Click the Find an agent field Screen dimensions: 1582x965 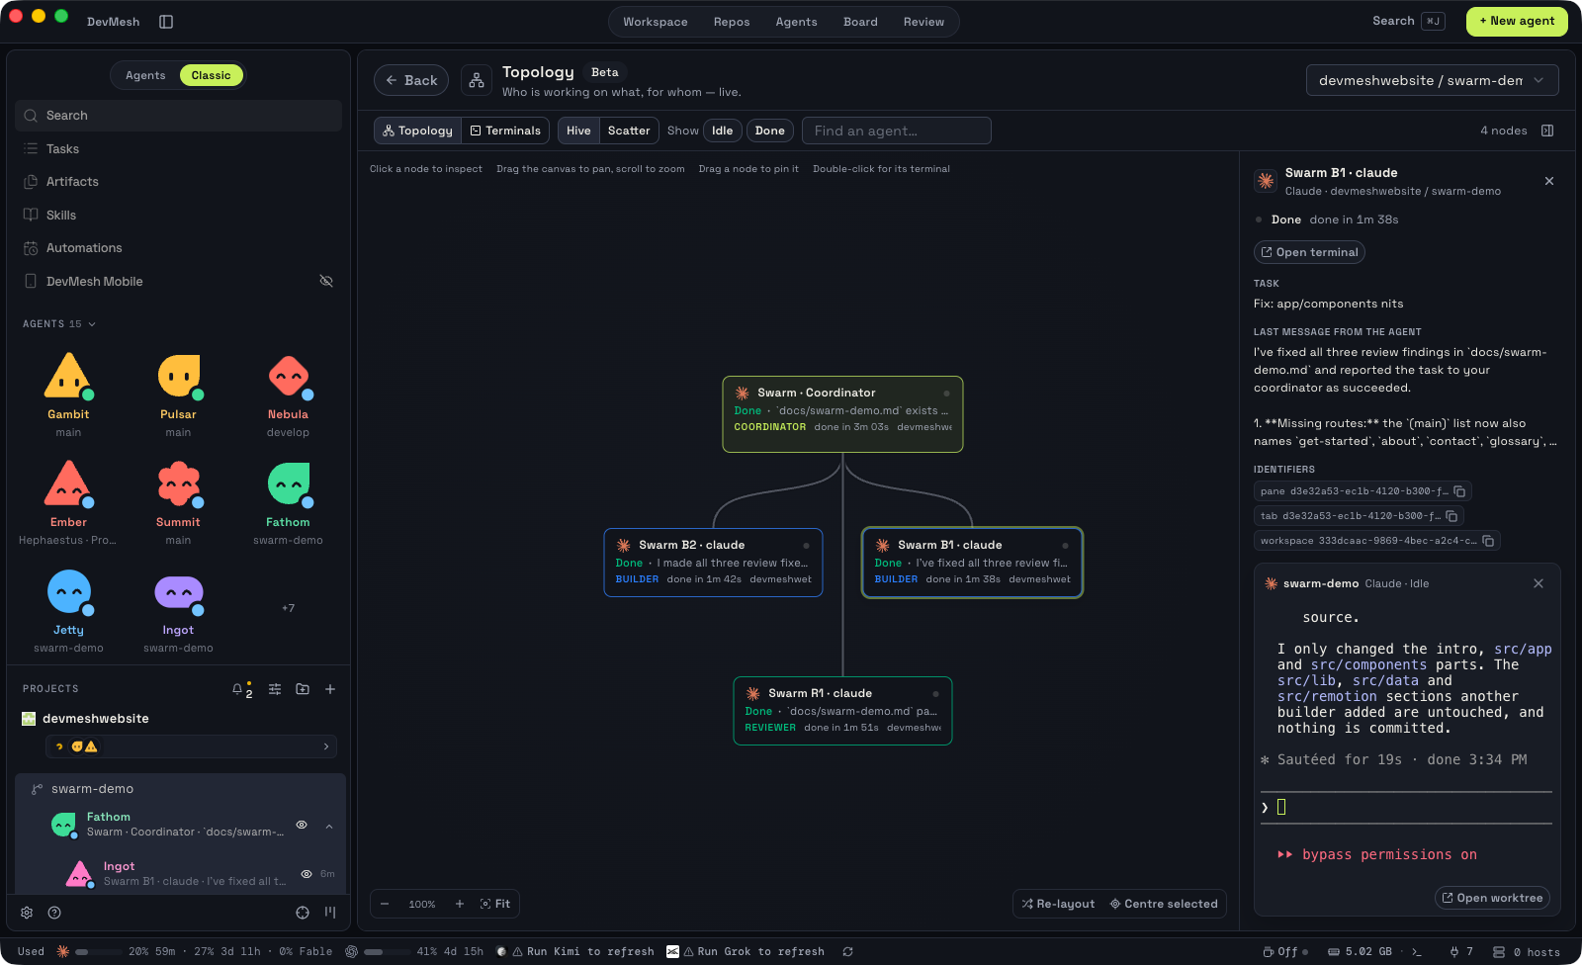coord(897,131)
